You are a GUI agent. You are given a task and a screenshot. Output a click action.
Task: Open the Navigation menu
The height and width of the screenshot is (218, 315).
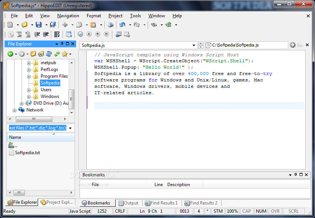(x=68, y=16)
